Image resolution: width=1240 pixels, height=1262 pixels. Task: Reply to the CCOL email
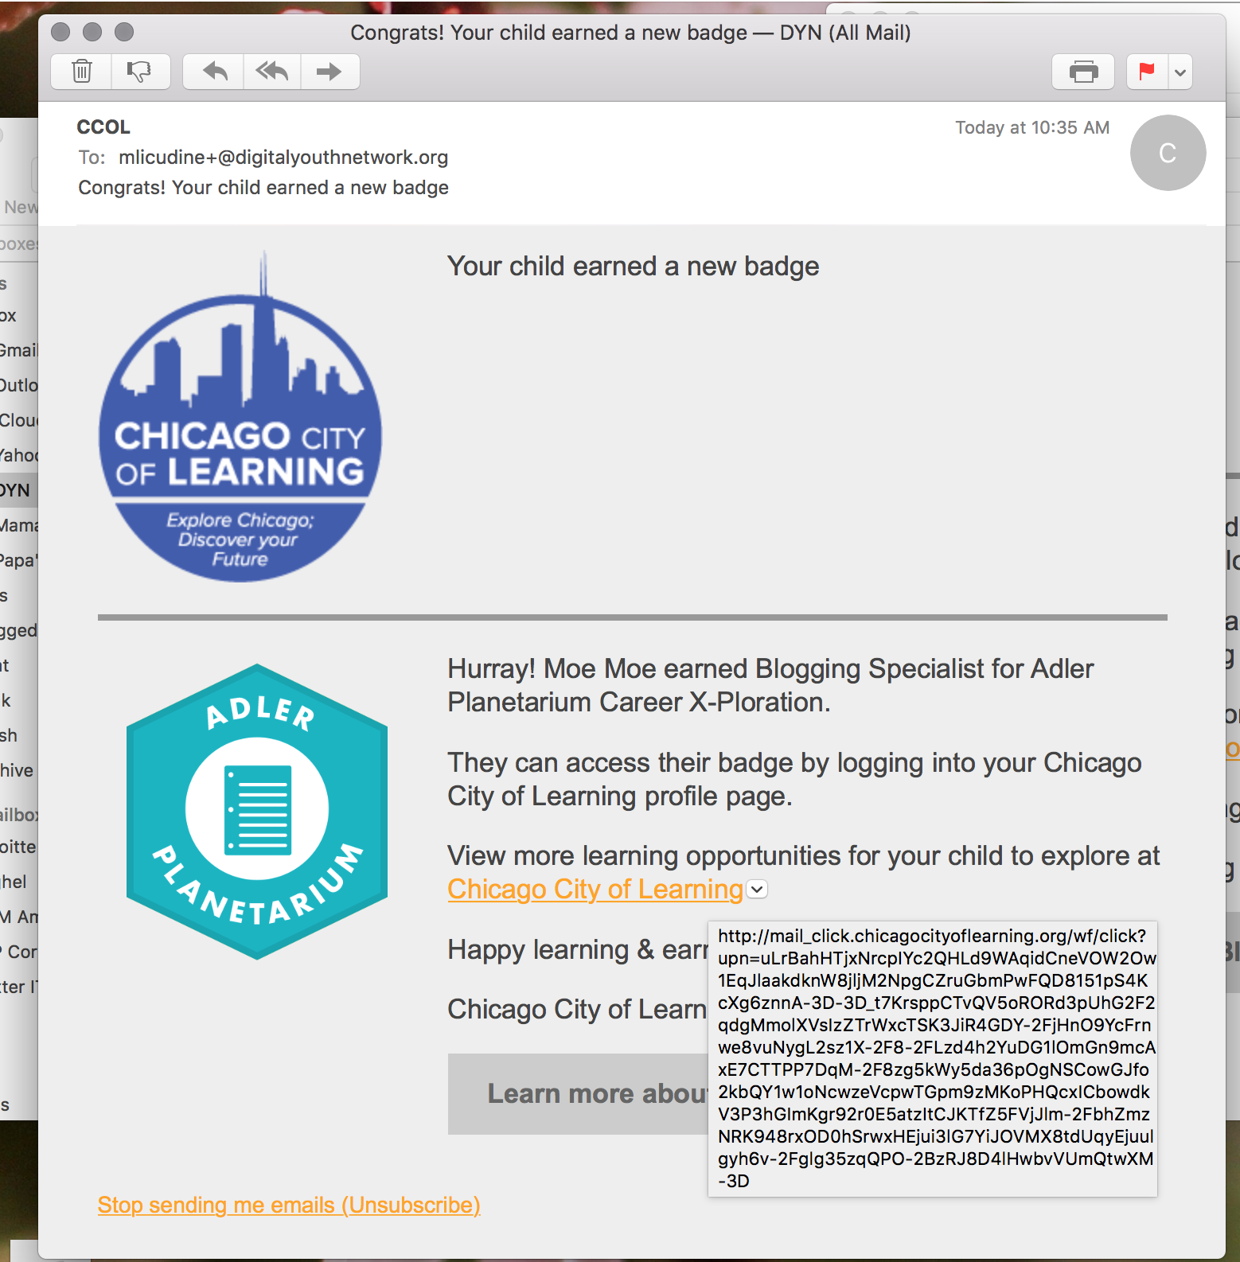(214, 72)
